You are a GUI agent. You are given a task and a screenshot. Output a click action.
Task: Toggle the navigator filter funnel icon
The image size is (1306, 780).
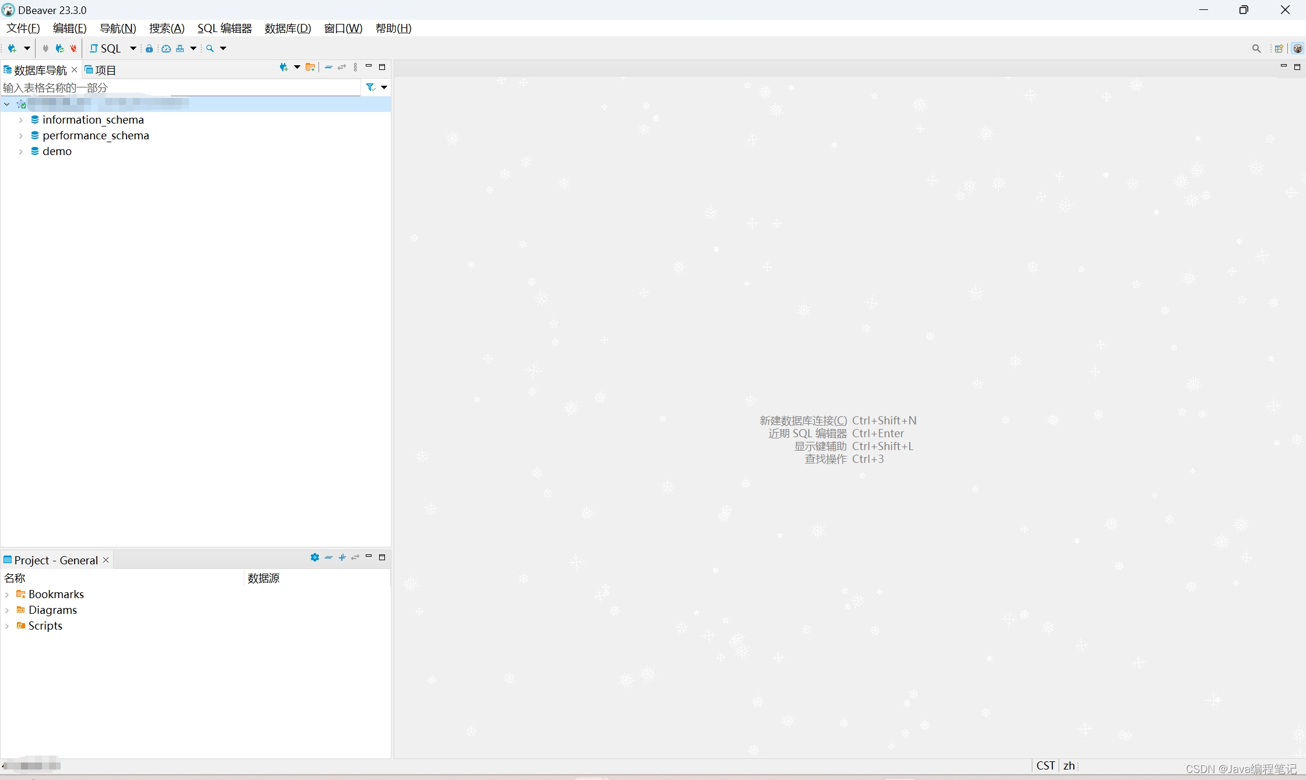[370, 87]
